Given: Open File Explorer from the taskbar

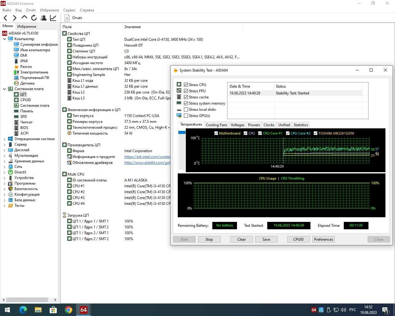Looking at the screenshot, I should 38,310.
